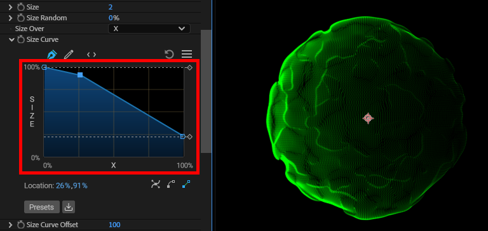Image resolution: width=488 pixels, height=231 pixels.
Task: Set point to smooth bezier mode
Action: 155,185
